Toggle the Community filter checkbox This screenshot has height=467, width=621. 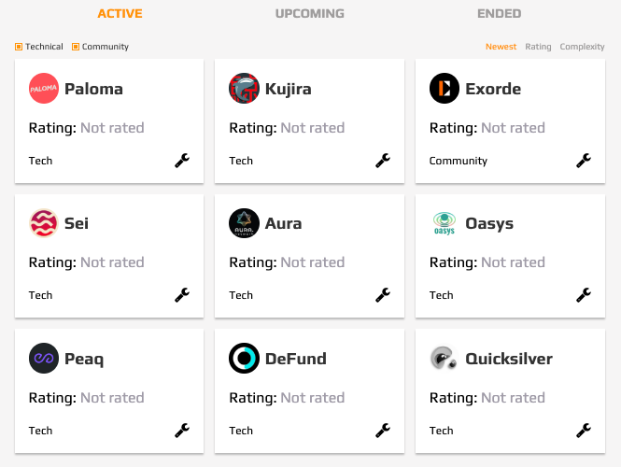click(x=76, y=47)
